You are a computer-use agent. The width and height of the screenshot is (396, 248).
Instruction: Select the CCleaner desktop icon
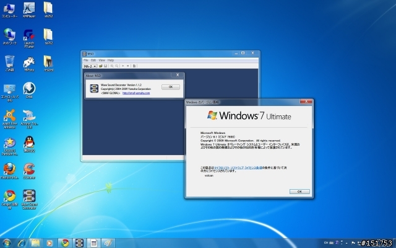click(29, 171)
